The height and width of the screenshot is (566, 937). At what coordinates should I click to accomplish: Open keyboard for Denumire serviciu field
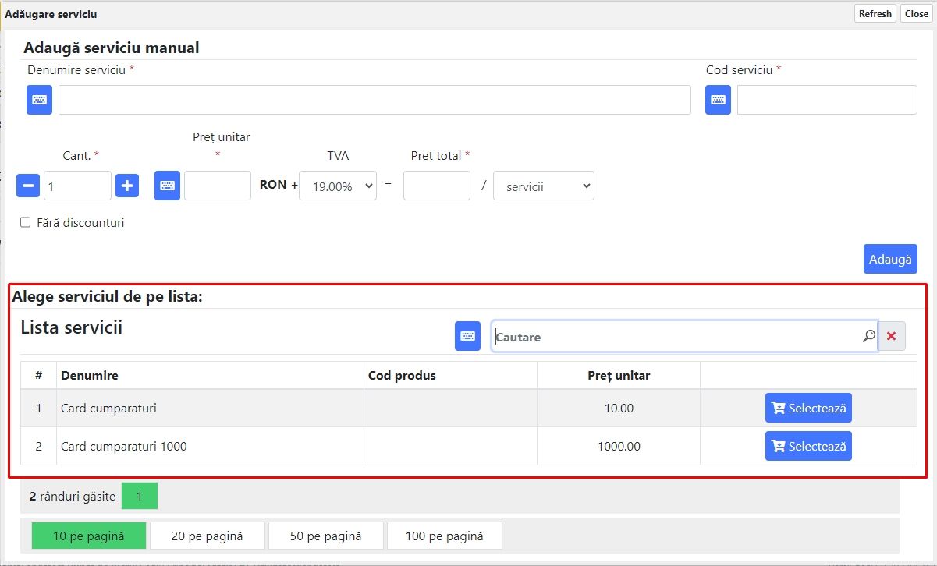39,100
